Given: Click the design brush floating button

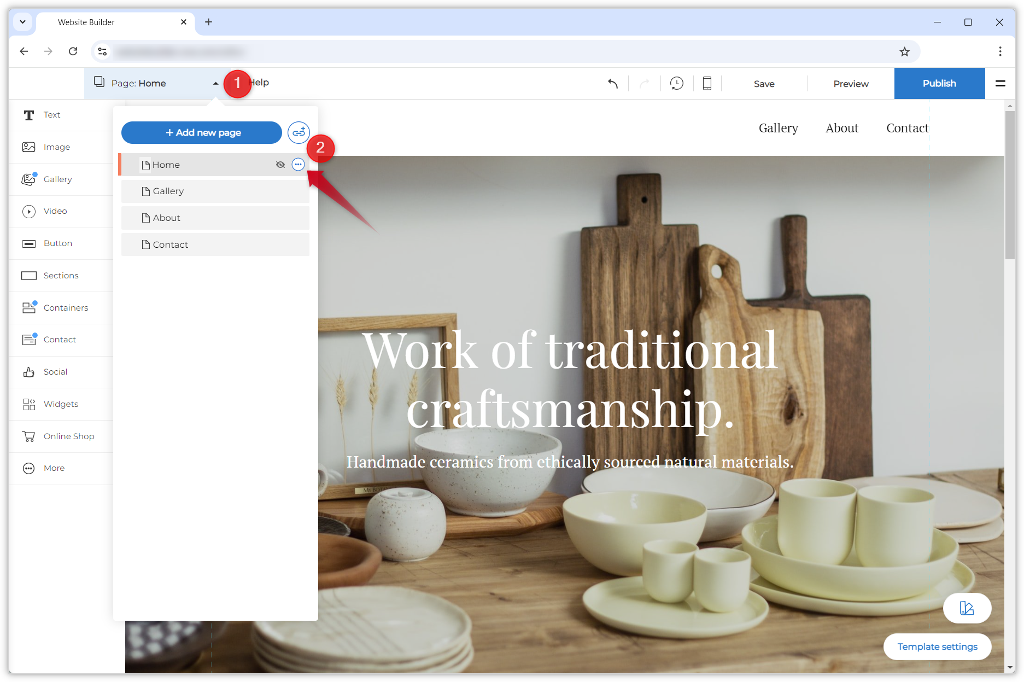Looking at the screenshot, I should click(967, 608).
